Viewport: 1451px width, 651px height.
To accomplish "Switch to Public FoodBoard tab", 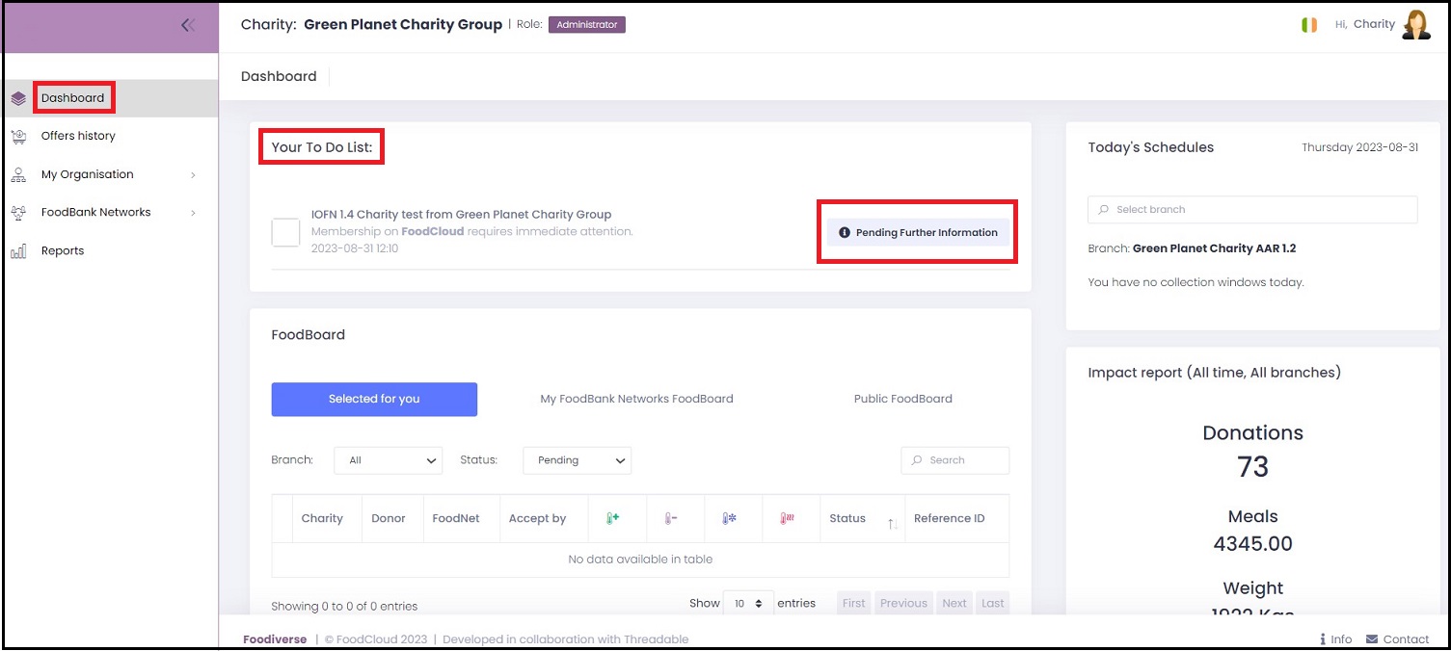I will pyautogui.click(x=903, y=400).
